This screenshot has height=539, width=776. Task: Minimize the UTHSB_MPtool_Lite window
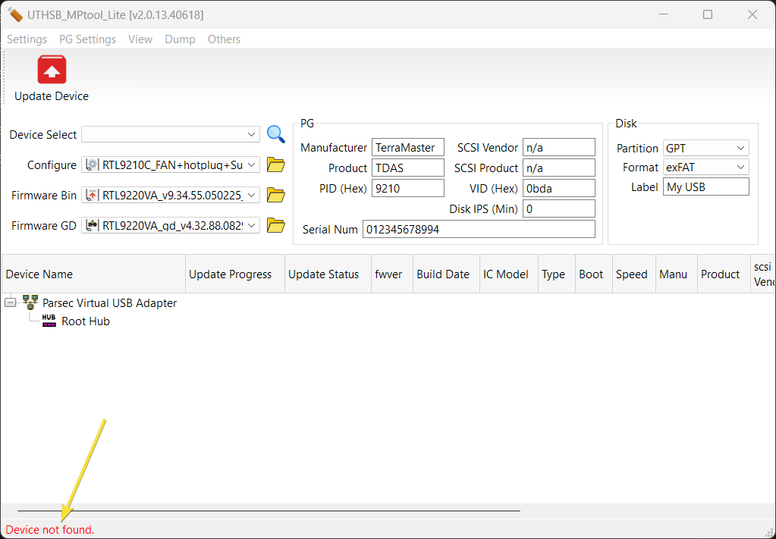[x=664, y=15]
